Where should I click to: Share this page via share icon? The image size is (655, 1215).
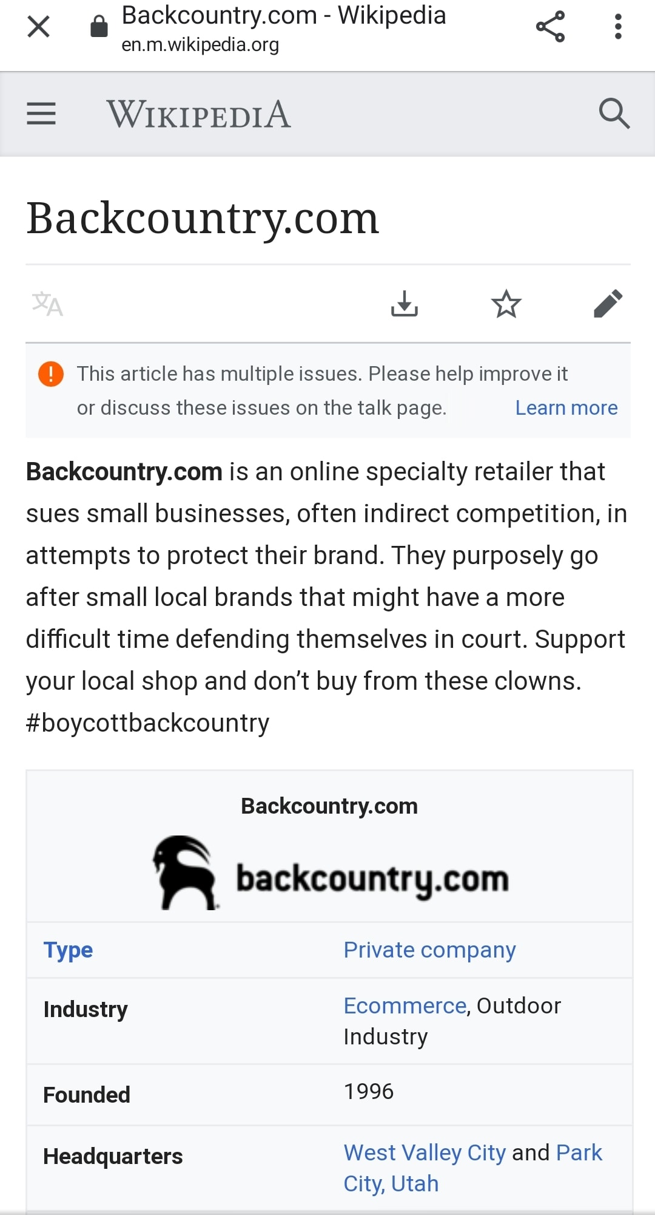click(550, 27)
